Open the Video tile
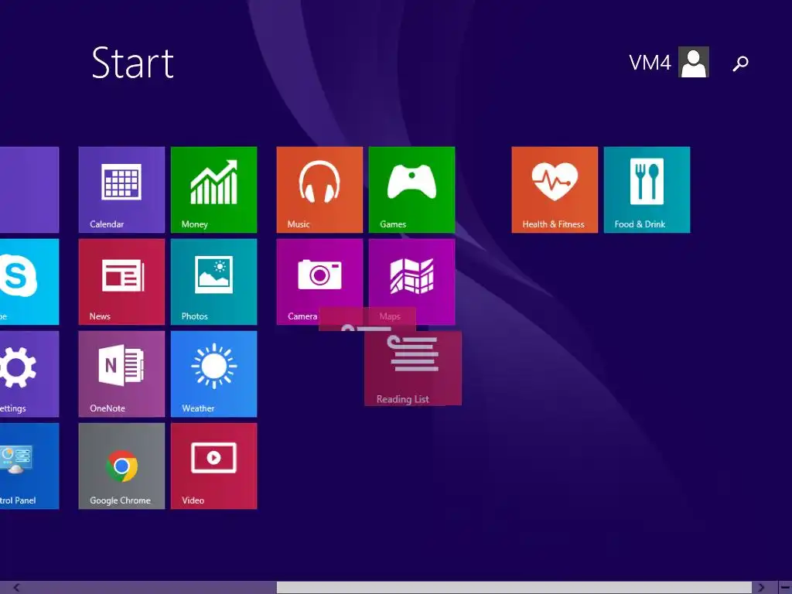Viewport: 792px width, 594px height. (213, 466)
